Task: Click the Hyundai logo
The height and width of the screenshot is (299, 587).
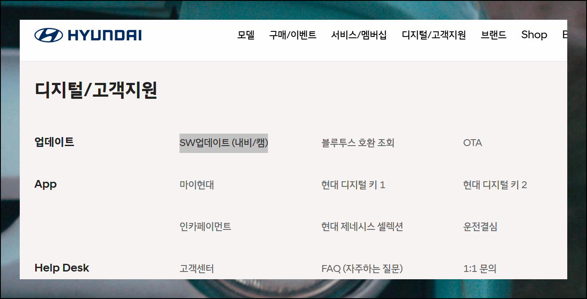Action: 88,35
